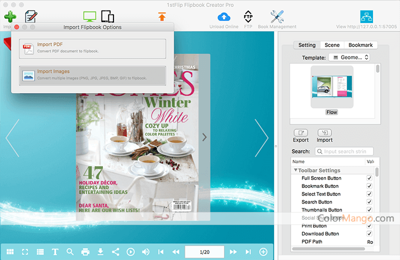
Task: Toggle Bookmark Button checkbox
Action: [369, 186]
